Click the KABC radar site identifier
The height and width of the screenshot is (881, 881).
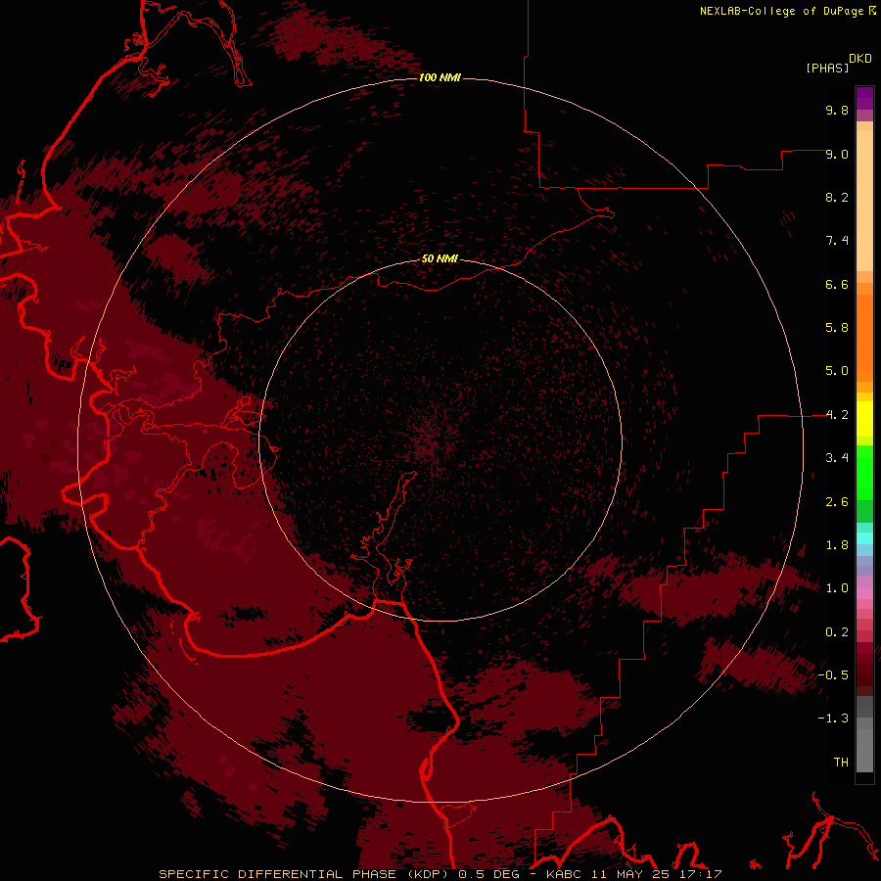(x=564, y=874)
